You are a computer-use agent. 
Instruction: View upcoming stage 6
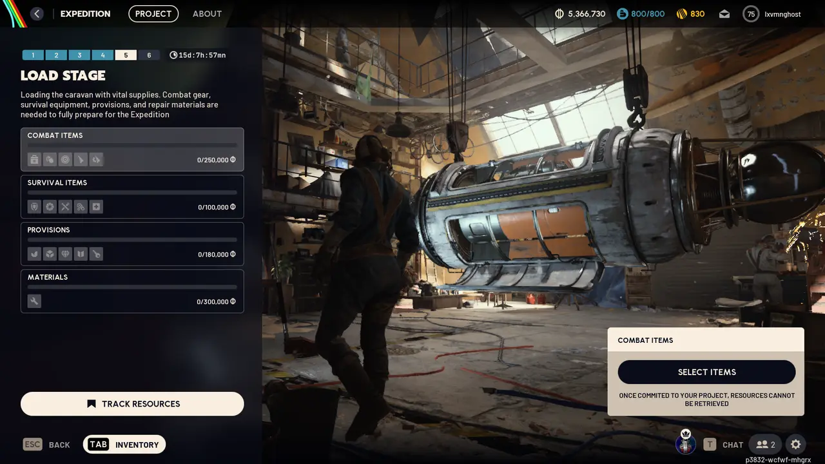pos(149,55)
